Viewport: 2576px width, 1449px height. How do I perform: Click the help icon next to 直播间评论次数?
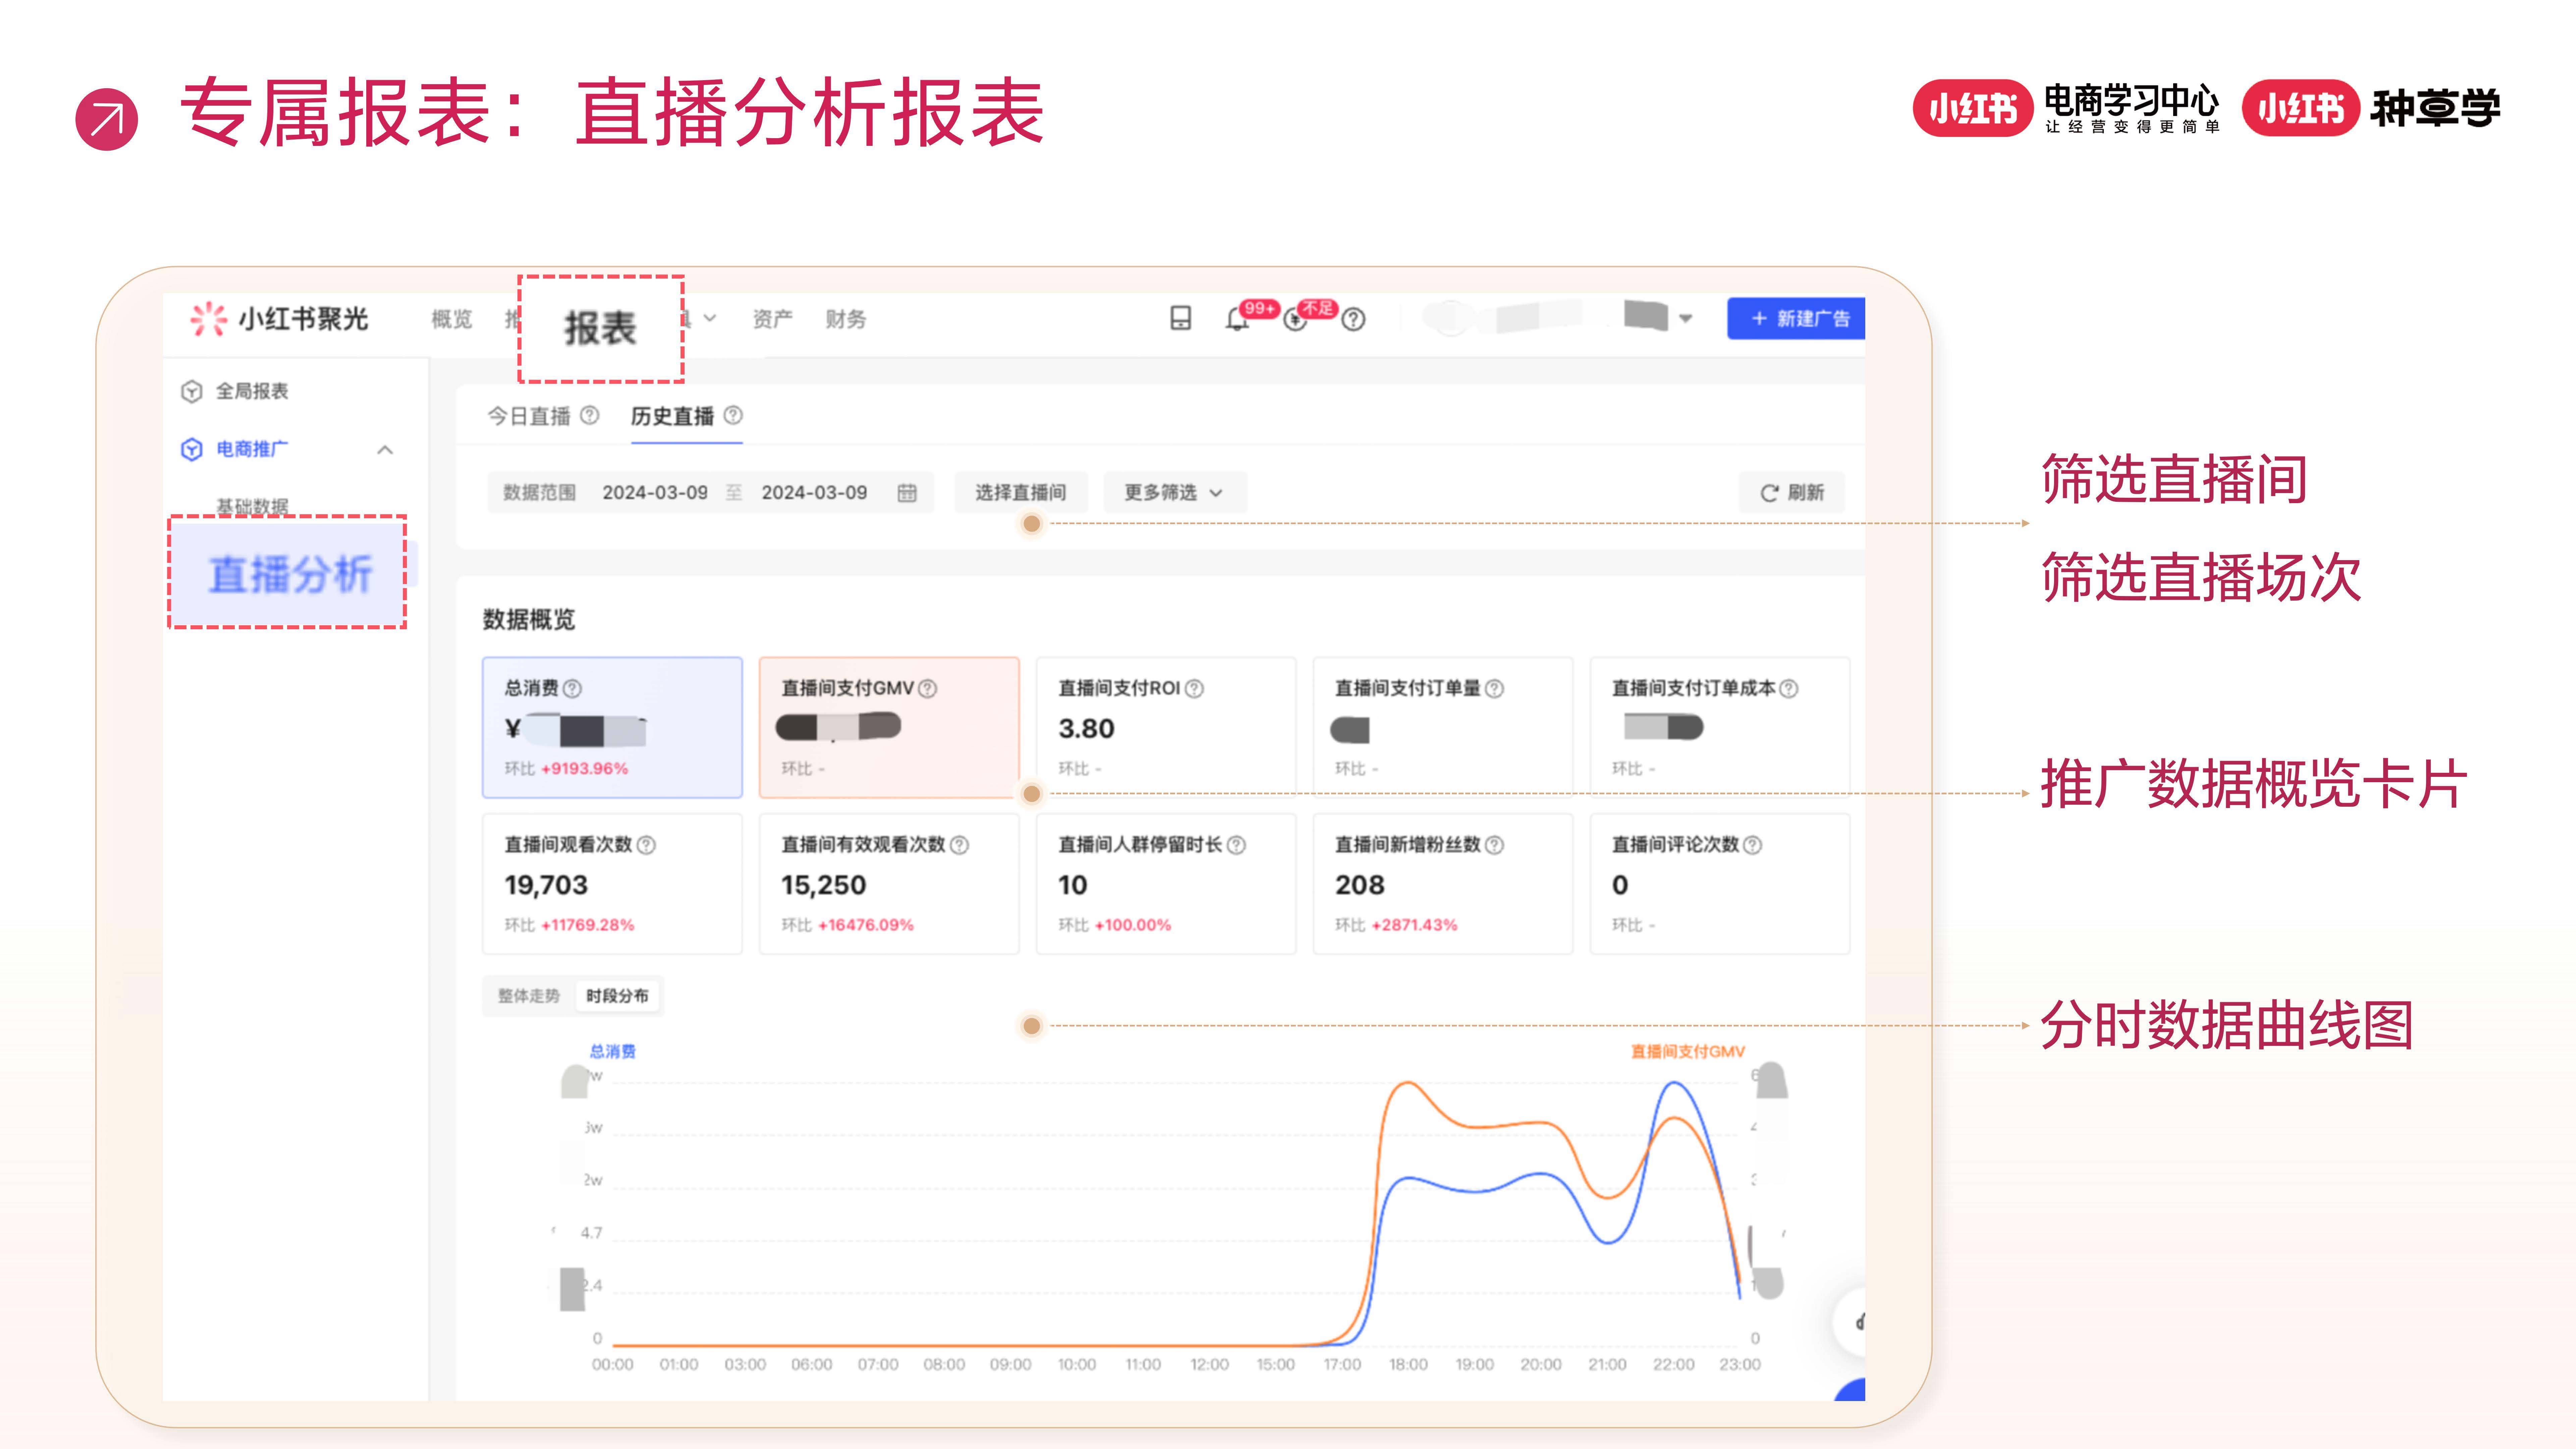pyautogui.click(x=1752, y=845)
